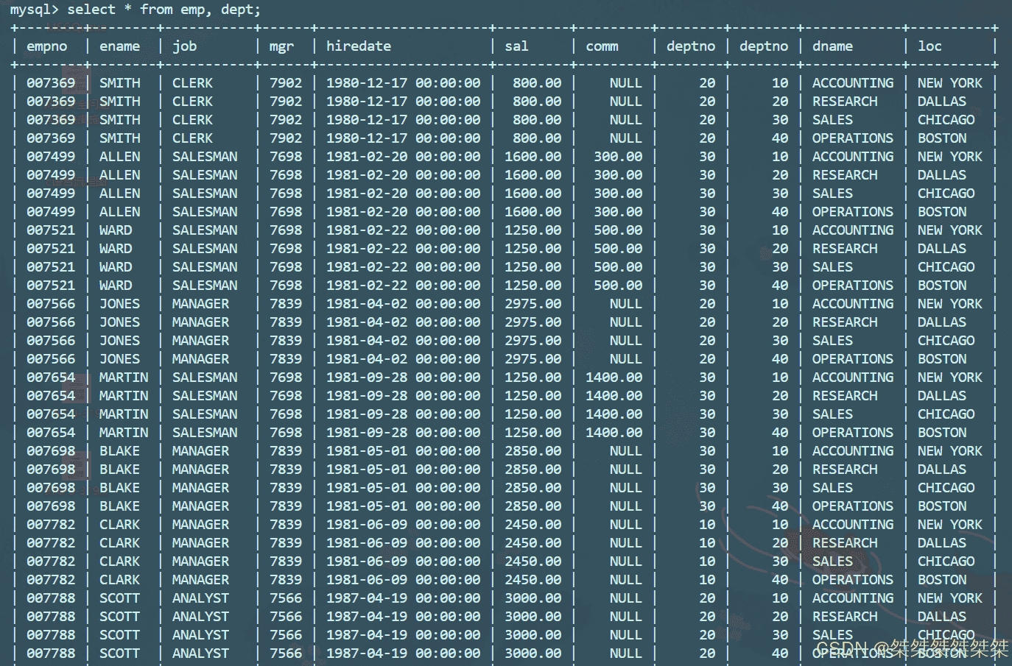
Task: Click the "deptno" header adjacent to comm
Action: [691, 46]
